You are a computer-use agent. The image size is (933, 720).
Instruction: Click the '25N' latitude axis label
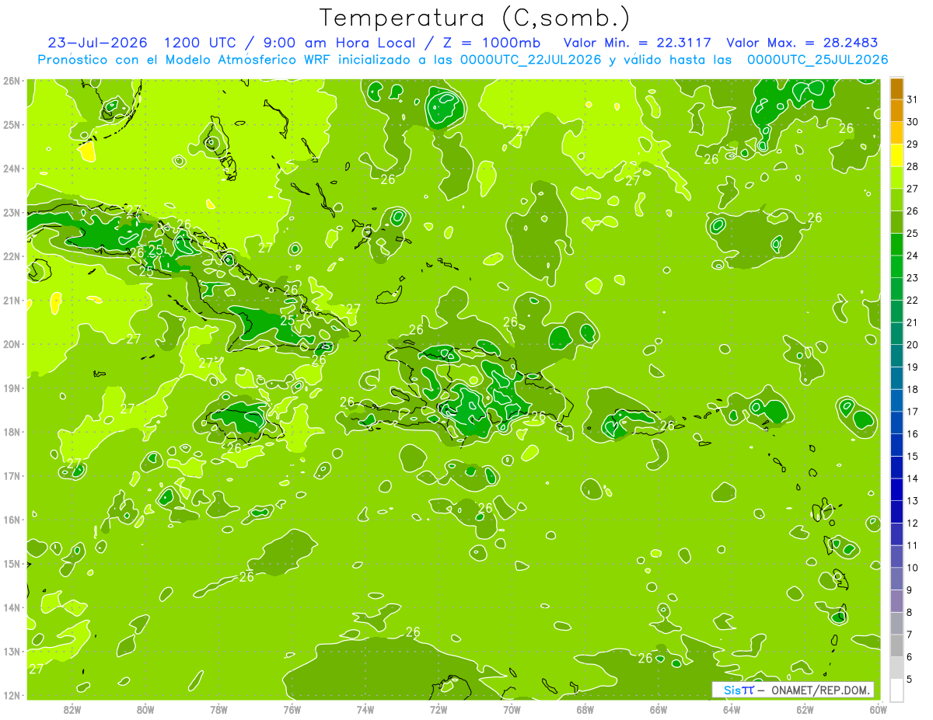tap(12, 124)
